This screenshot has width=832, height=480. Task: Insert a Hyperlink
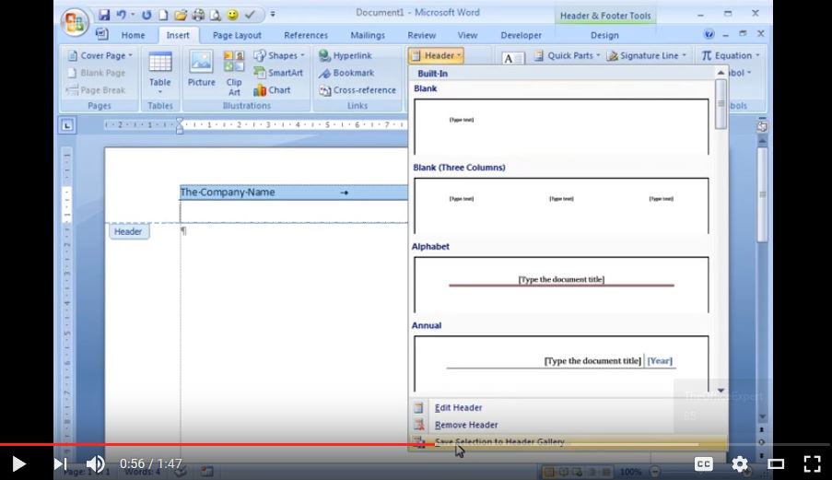tap(346, 55)
